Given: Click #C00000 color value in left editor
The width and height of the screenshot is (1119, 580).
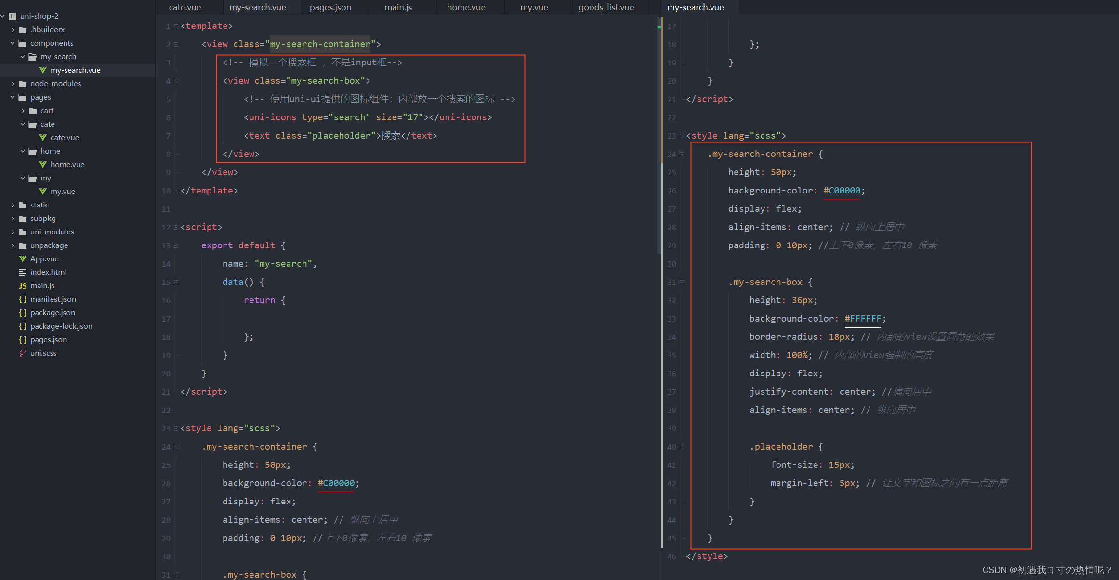Looking at the screenshot, I should [336, 483].
